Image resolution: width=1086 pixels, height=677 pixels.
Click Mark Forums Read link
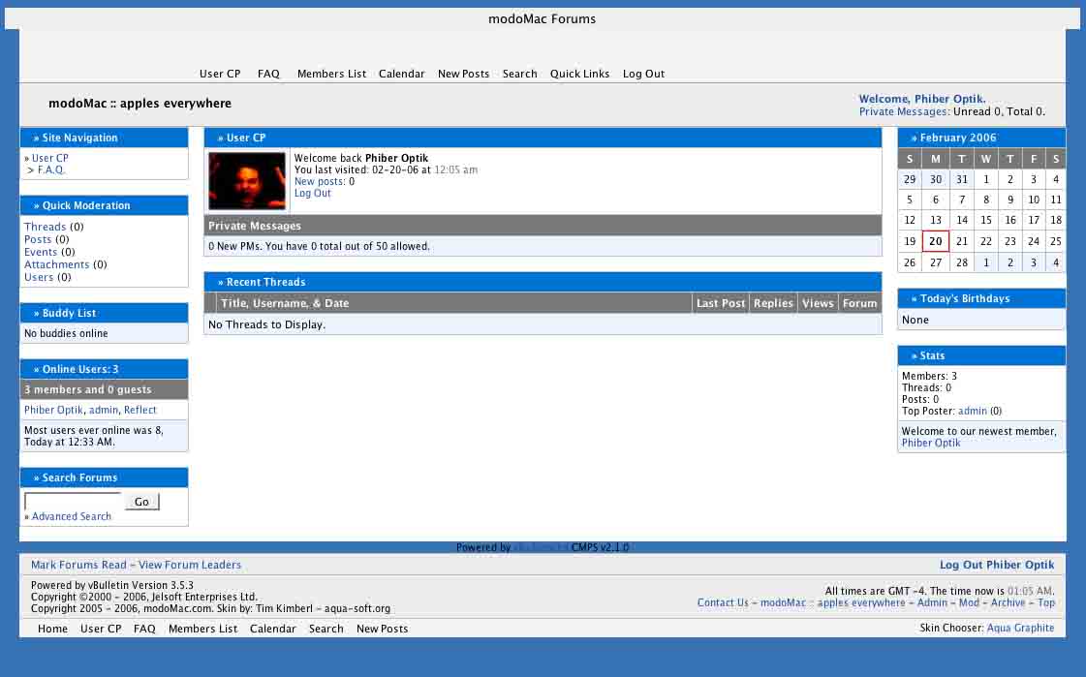(x=79, y=565)
